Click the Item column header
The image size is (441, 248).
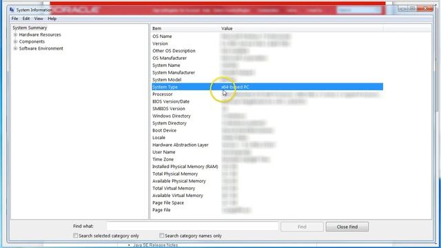185,28
